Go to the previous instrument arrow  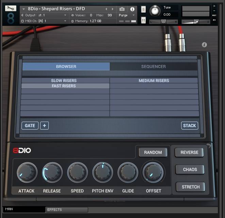click(x=106, y=9)
